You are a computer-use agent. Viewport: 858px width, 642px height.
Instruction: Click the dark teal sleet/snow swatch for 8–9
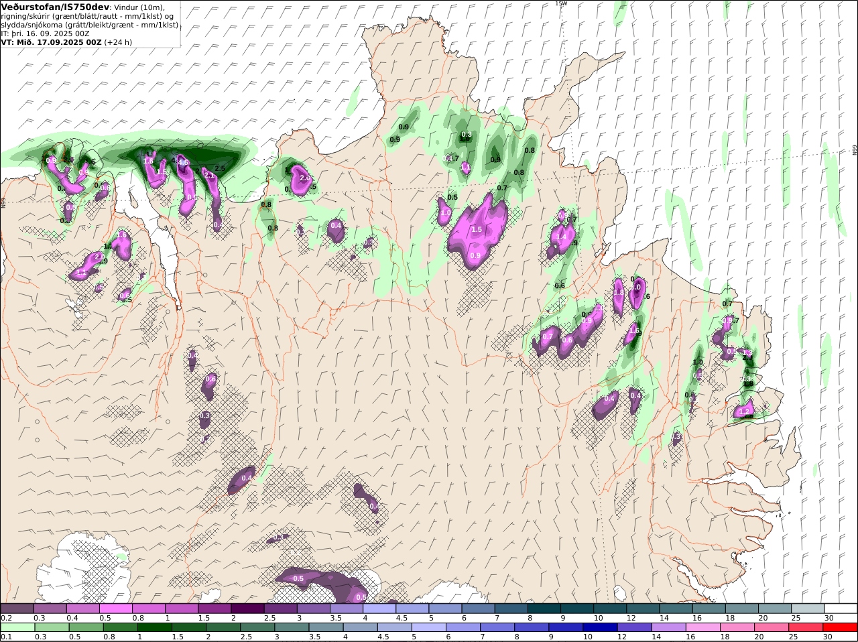coord(544,608)
